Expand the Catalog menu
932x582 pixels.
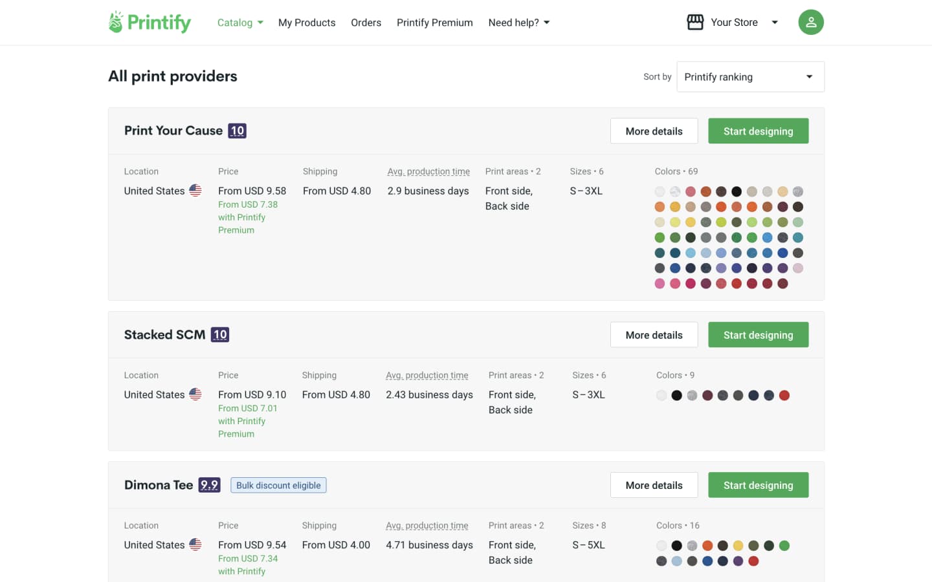(240, 23)
